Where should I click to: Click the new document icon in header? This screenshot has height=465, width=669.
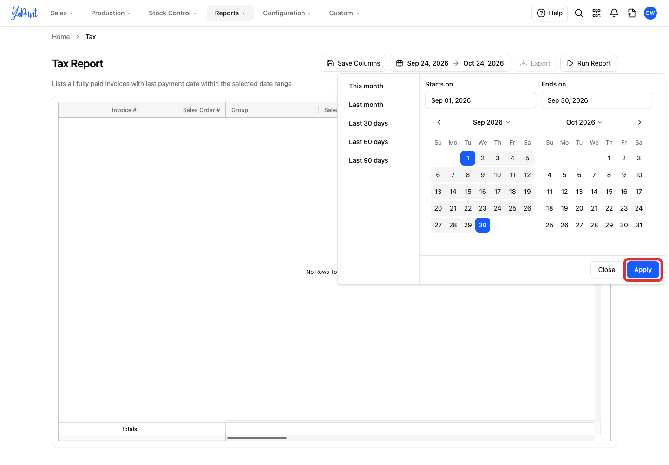click(632, 13)
